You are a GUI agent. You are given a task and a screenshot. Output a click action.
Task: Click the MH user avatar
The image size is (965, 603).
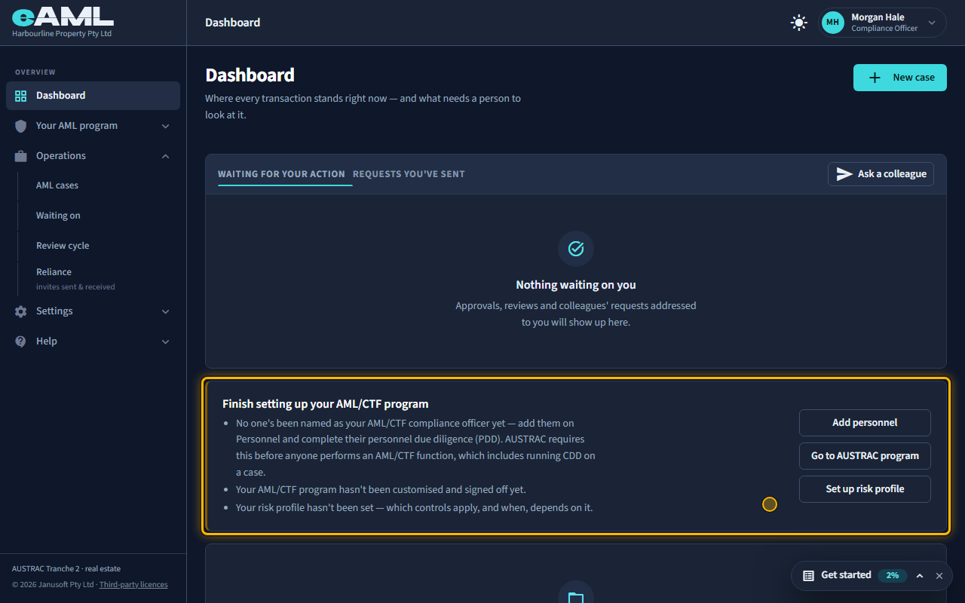point(833,23)
